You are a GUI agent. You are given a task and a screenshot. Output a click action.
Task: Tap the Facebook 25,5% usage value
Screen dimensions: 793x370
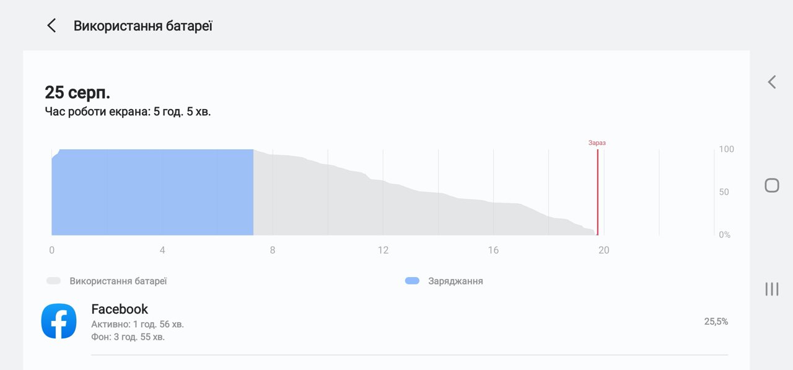tap(716, 322)
